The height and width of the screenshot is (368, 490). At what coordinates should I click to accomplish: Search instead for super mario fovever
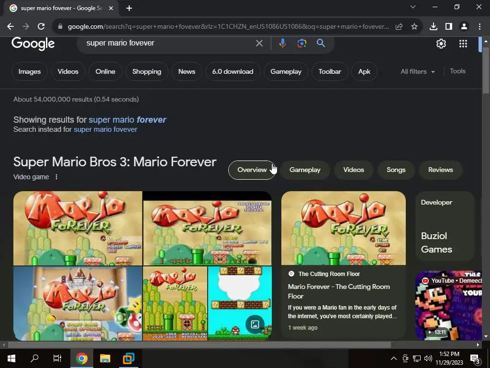click(105, 129)
